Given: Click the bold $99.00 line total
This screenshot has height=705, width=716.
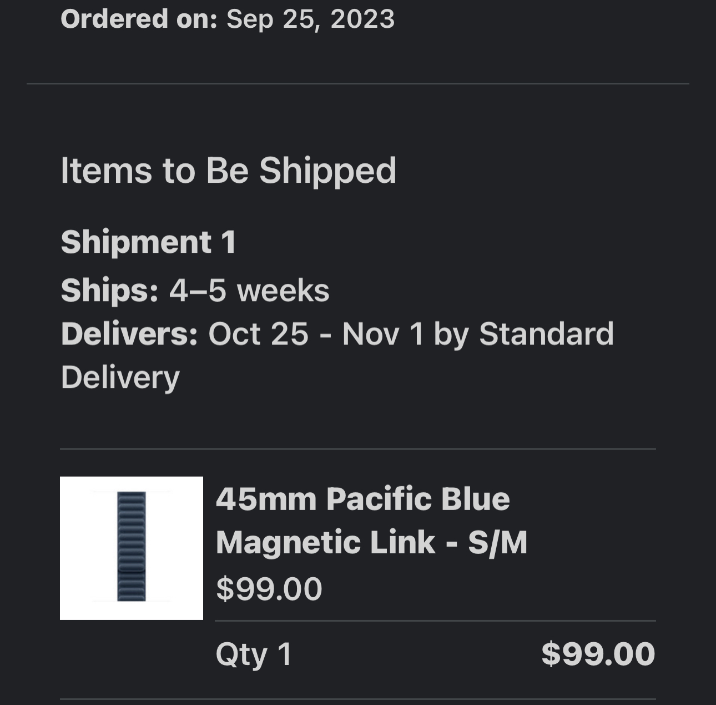Looking at the screenshot, I should point(598,654).
